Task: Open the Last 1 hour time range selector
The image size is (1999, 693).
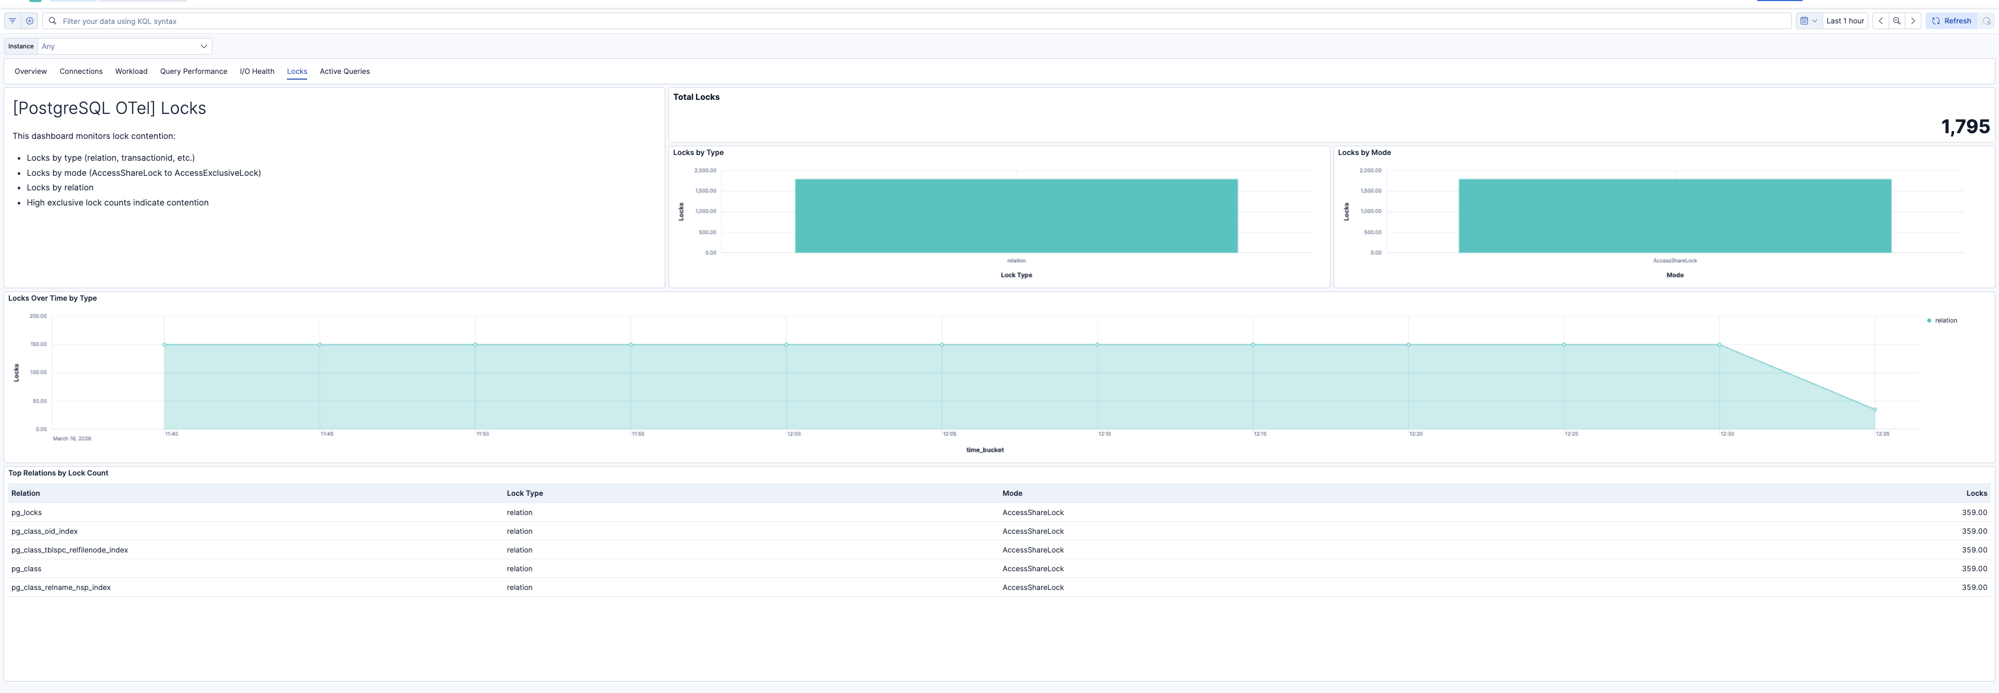Action: click(x=1845, y=21)
